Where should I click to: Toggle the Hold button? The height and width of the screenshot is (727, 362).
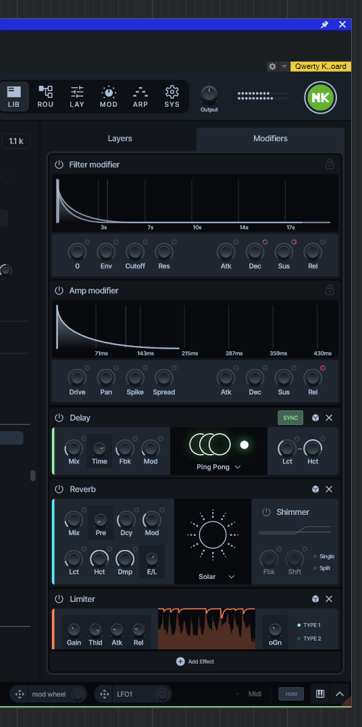291,694
